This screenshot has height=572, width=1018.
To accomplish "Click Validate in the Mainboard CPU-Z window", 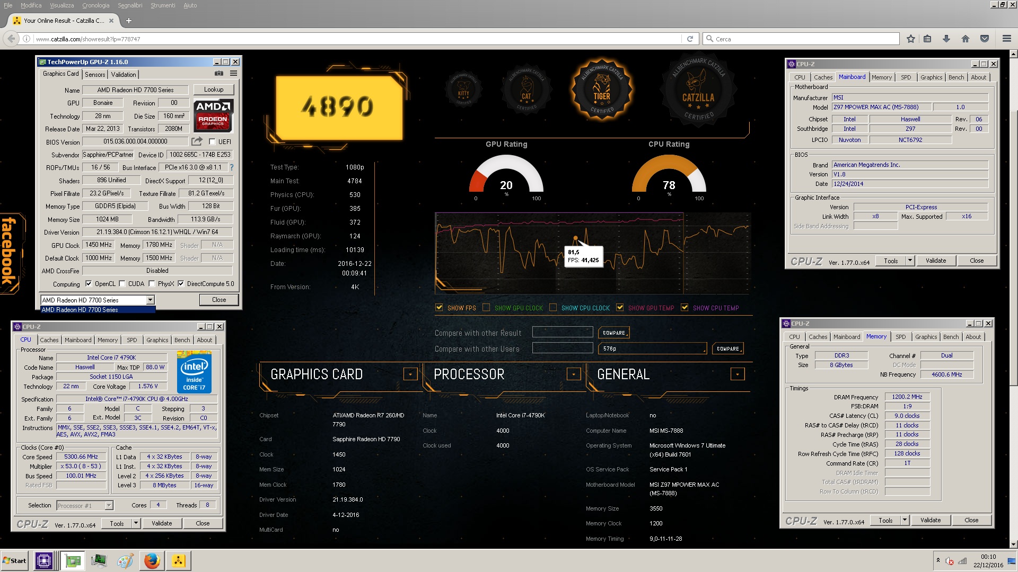I will coord(936,261).
